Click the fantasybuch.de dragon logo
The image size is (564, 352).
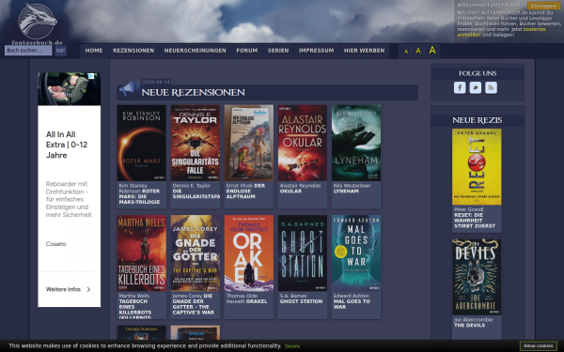coord(37,23)
